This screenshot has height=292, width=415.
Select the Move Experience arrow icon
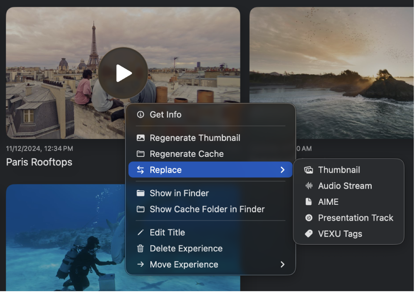tap(140, 264)
